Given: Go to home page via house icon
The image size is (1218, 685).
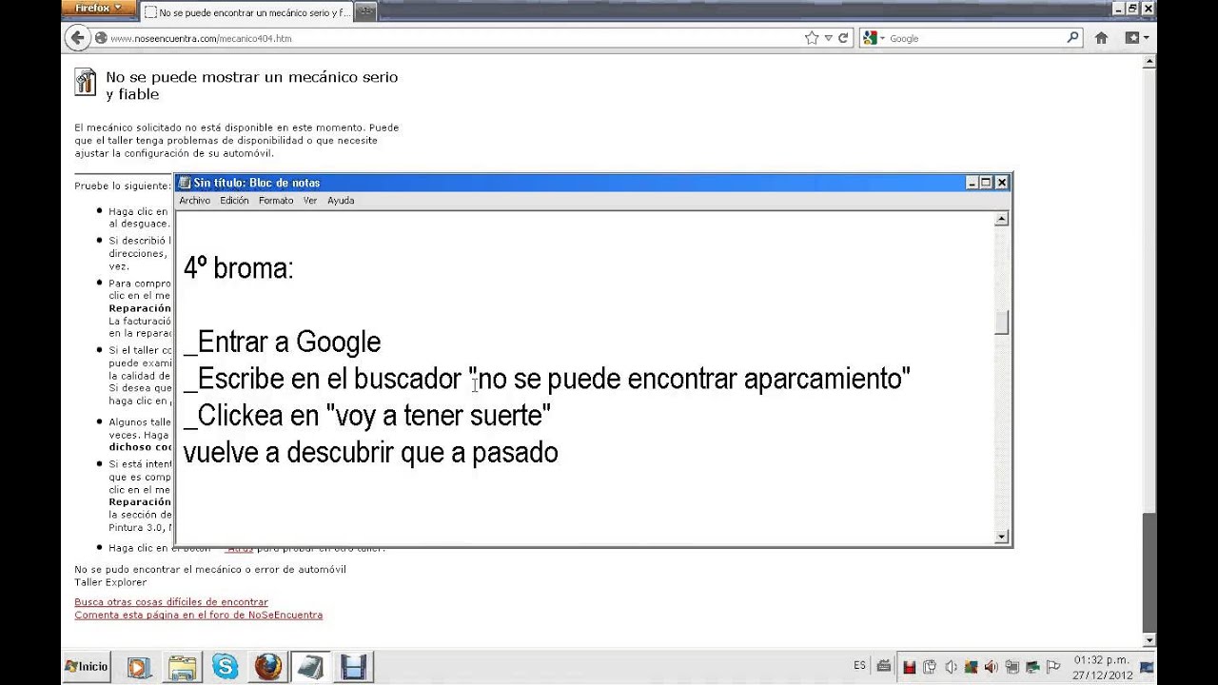Looking at the screenshot, I should click(1101, 38).
